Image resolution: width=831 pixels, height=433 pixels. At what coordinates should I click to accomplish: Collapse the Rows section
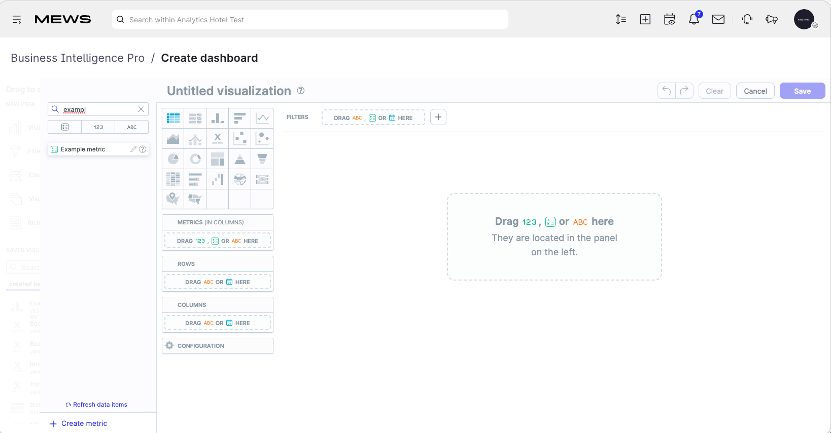click(218, 264)
